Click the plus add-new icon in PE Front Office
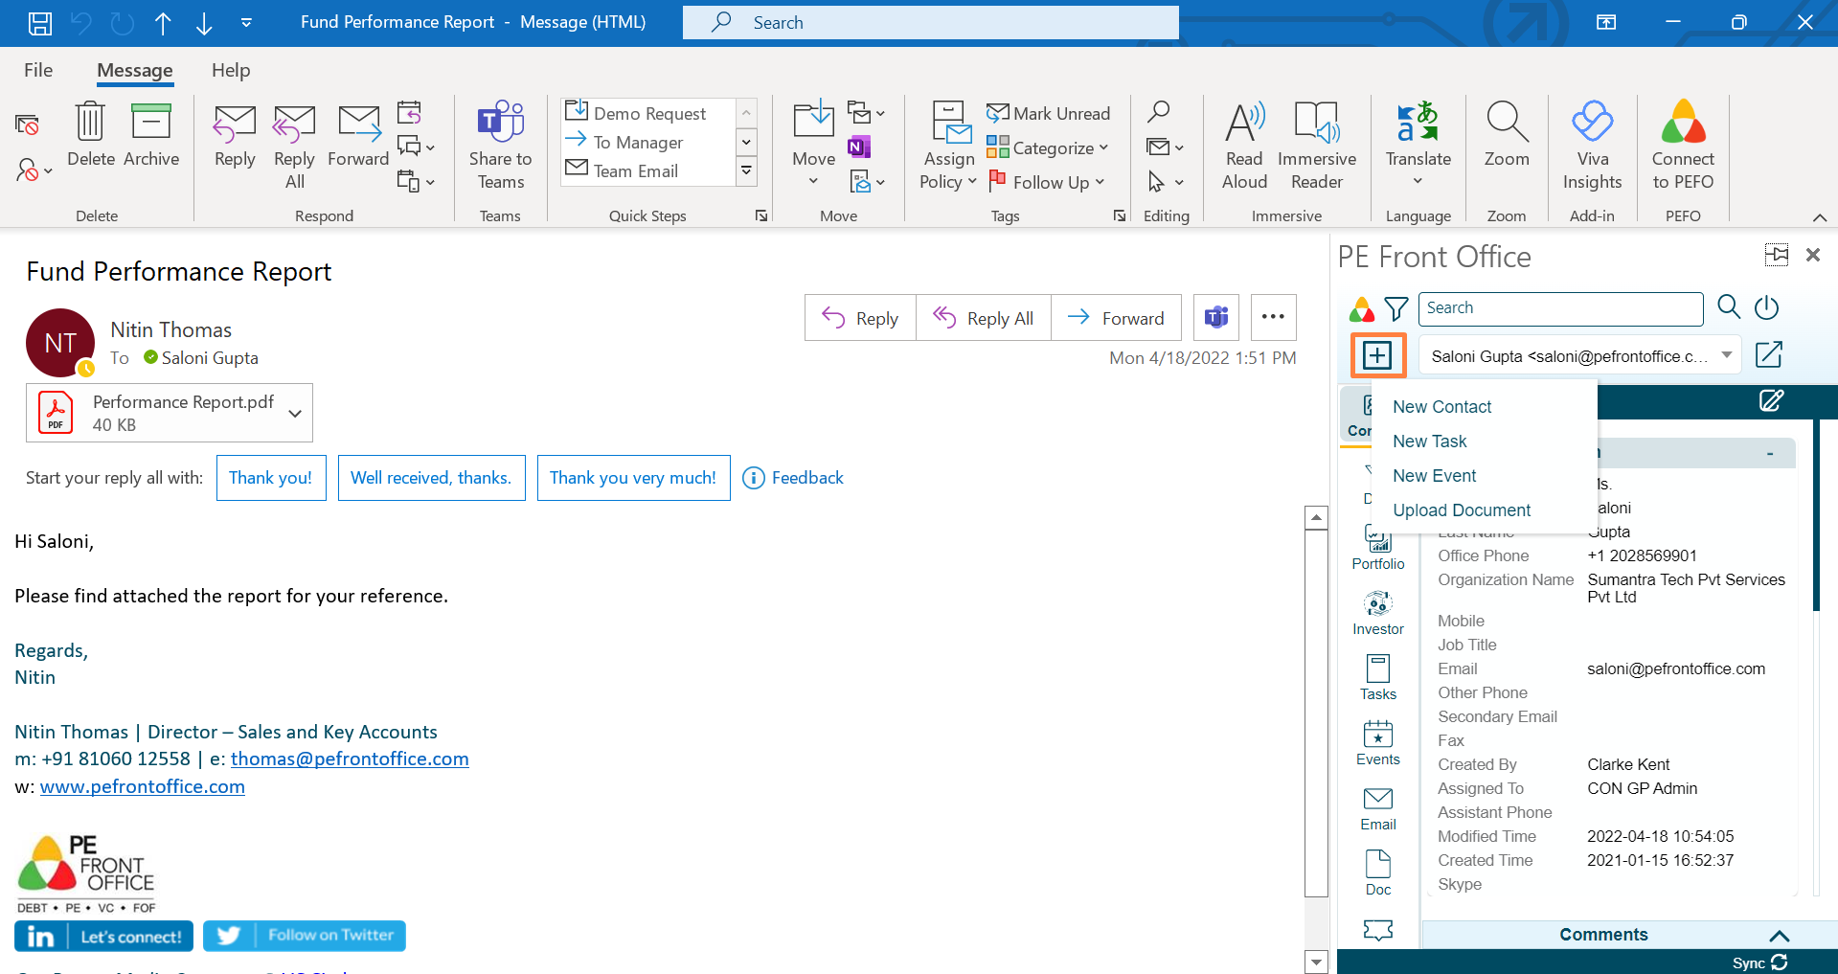 click(1377, 355)
